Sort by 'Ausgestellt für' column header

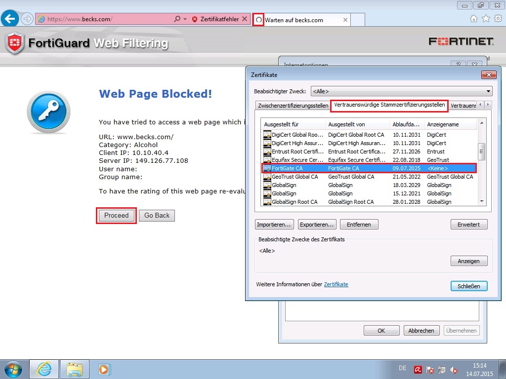[294, 124]
